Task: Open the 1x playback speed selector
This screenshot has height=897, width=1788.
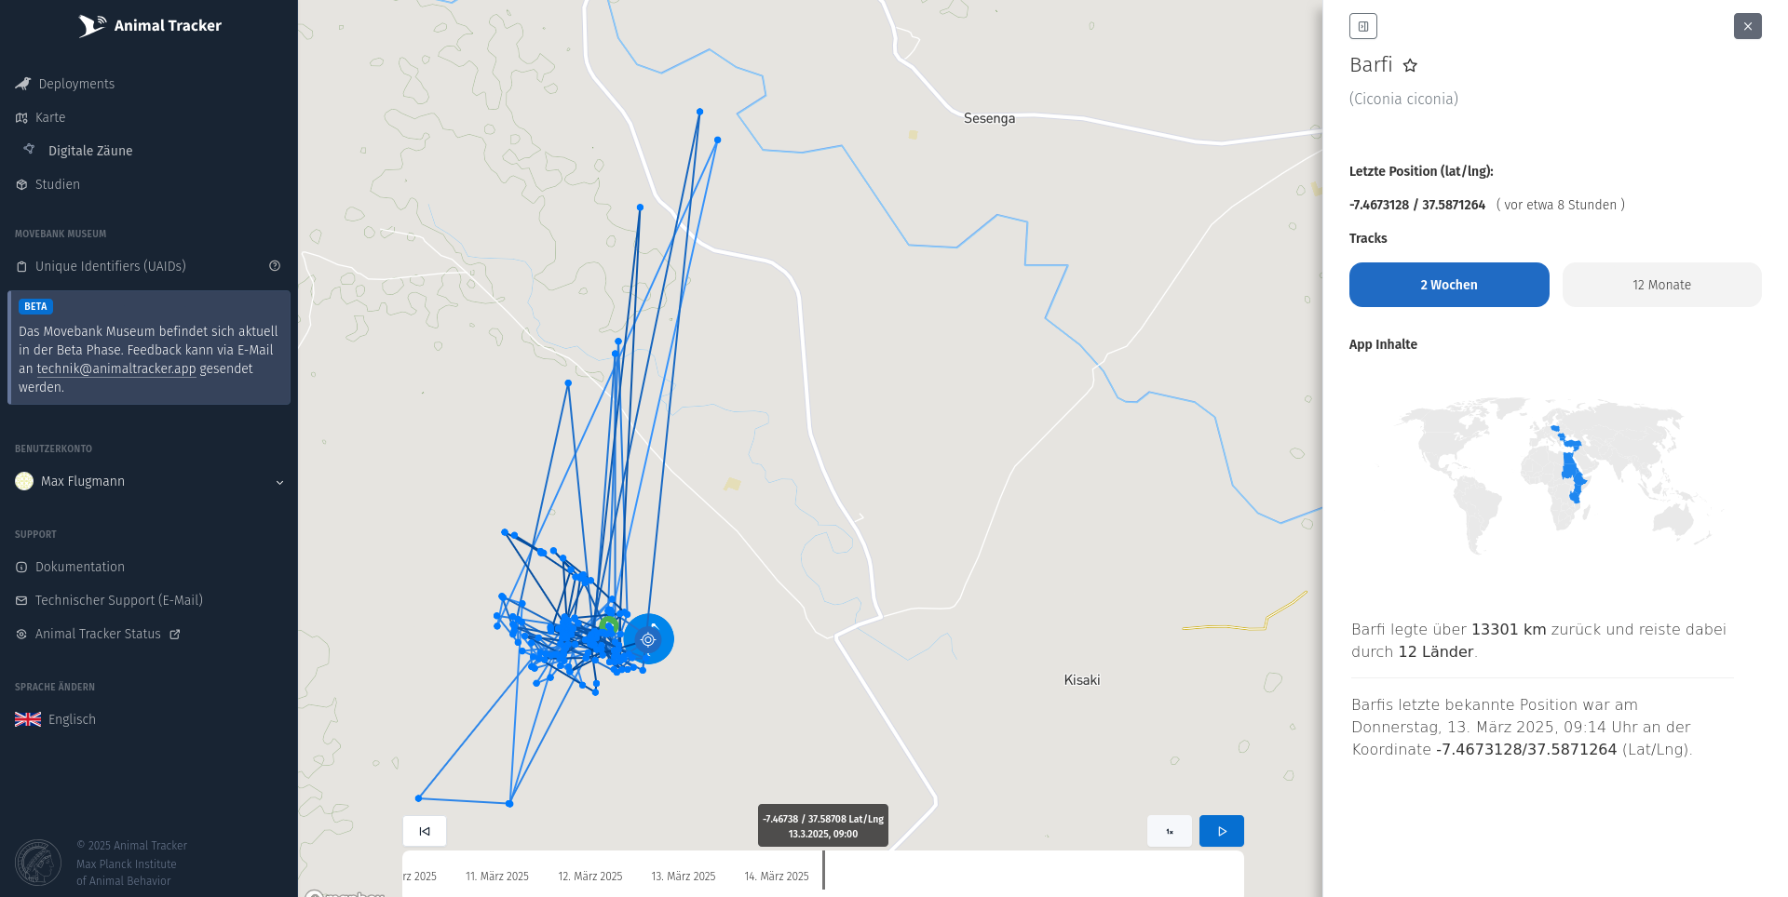Action: point(1169,831)
